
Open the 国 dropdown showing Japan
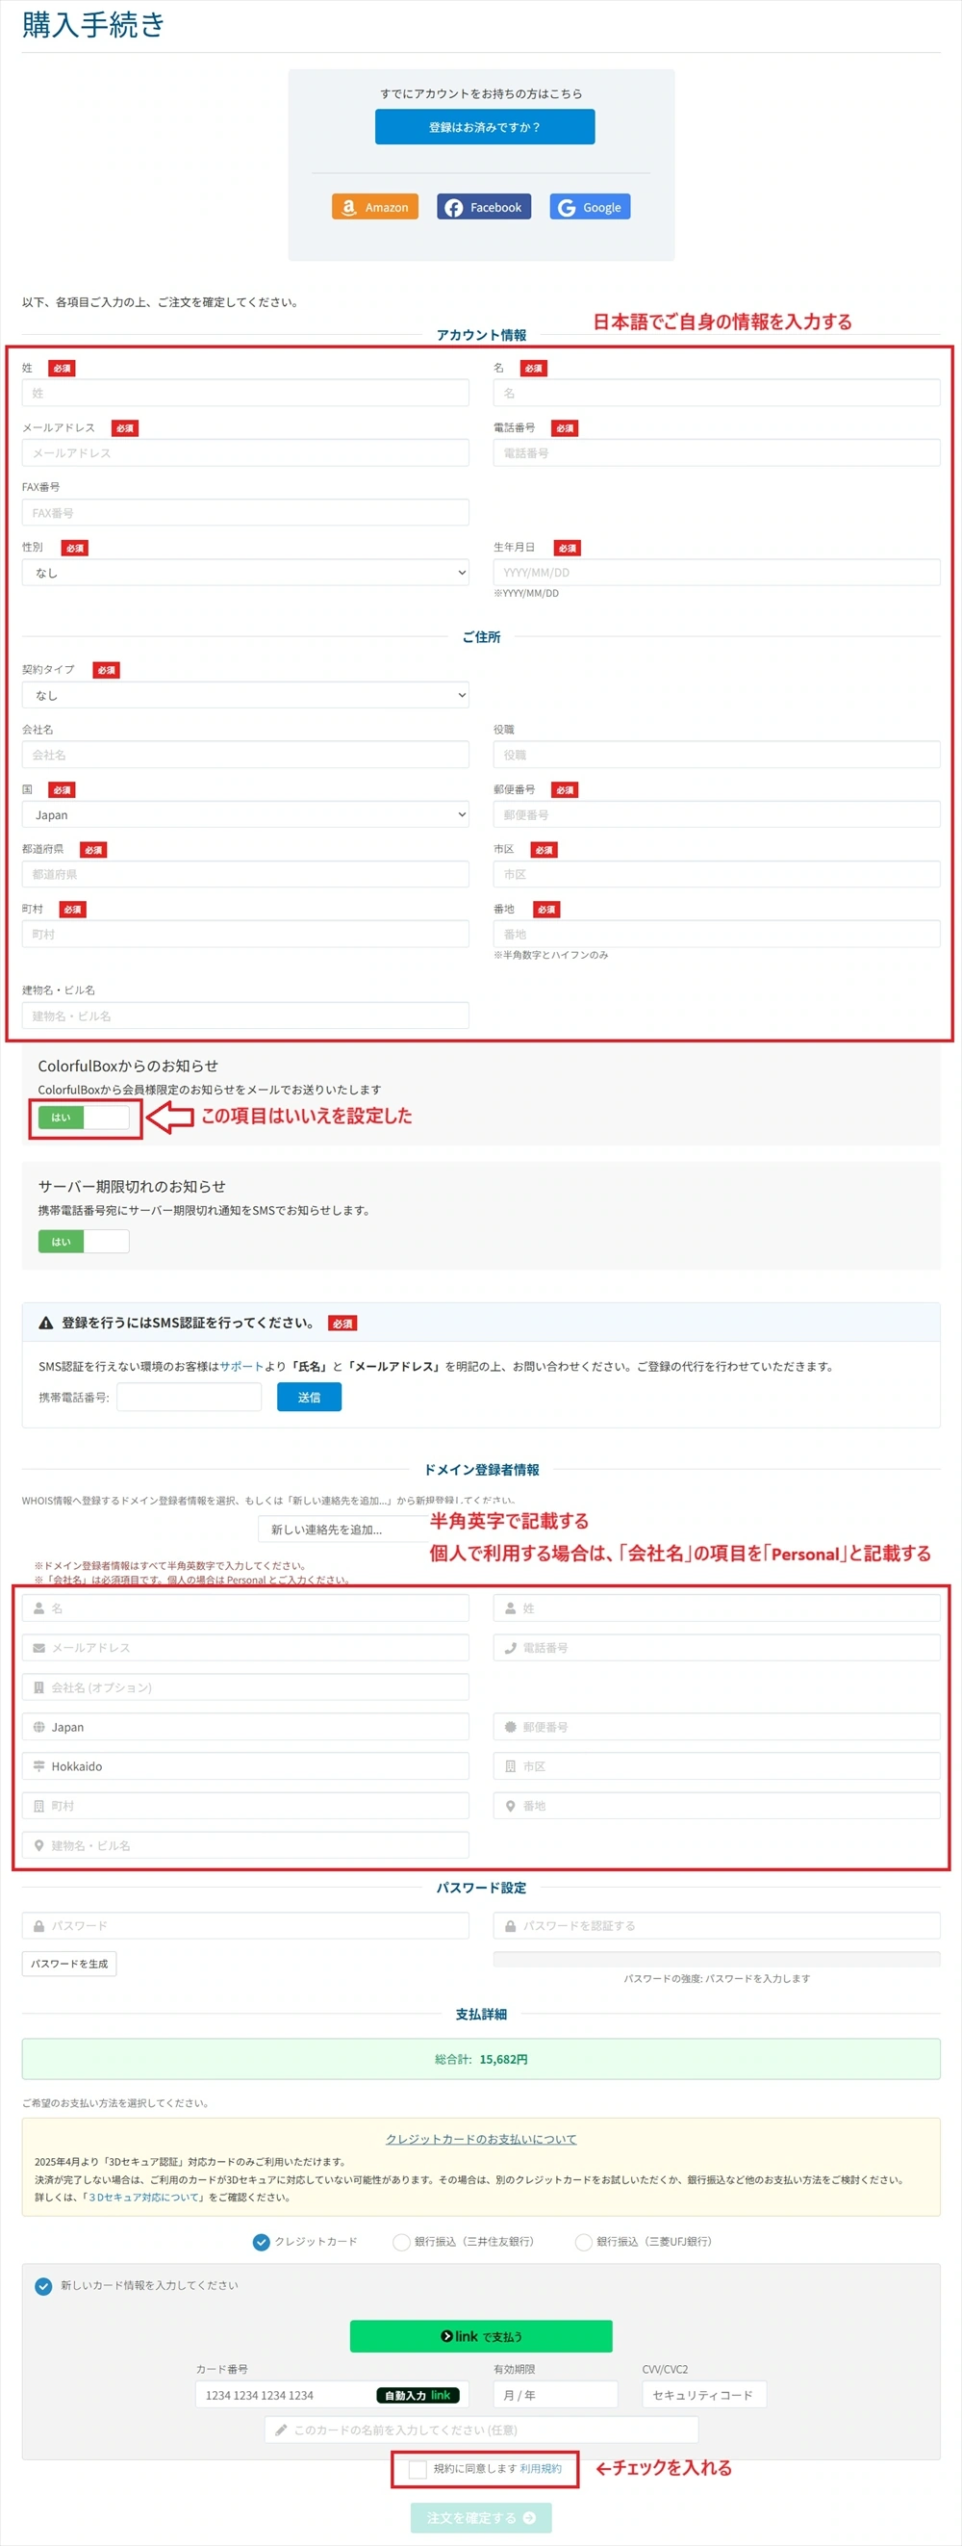click(x=245, y=814)
